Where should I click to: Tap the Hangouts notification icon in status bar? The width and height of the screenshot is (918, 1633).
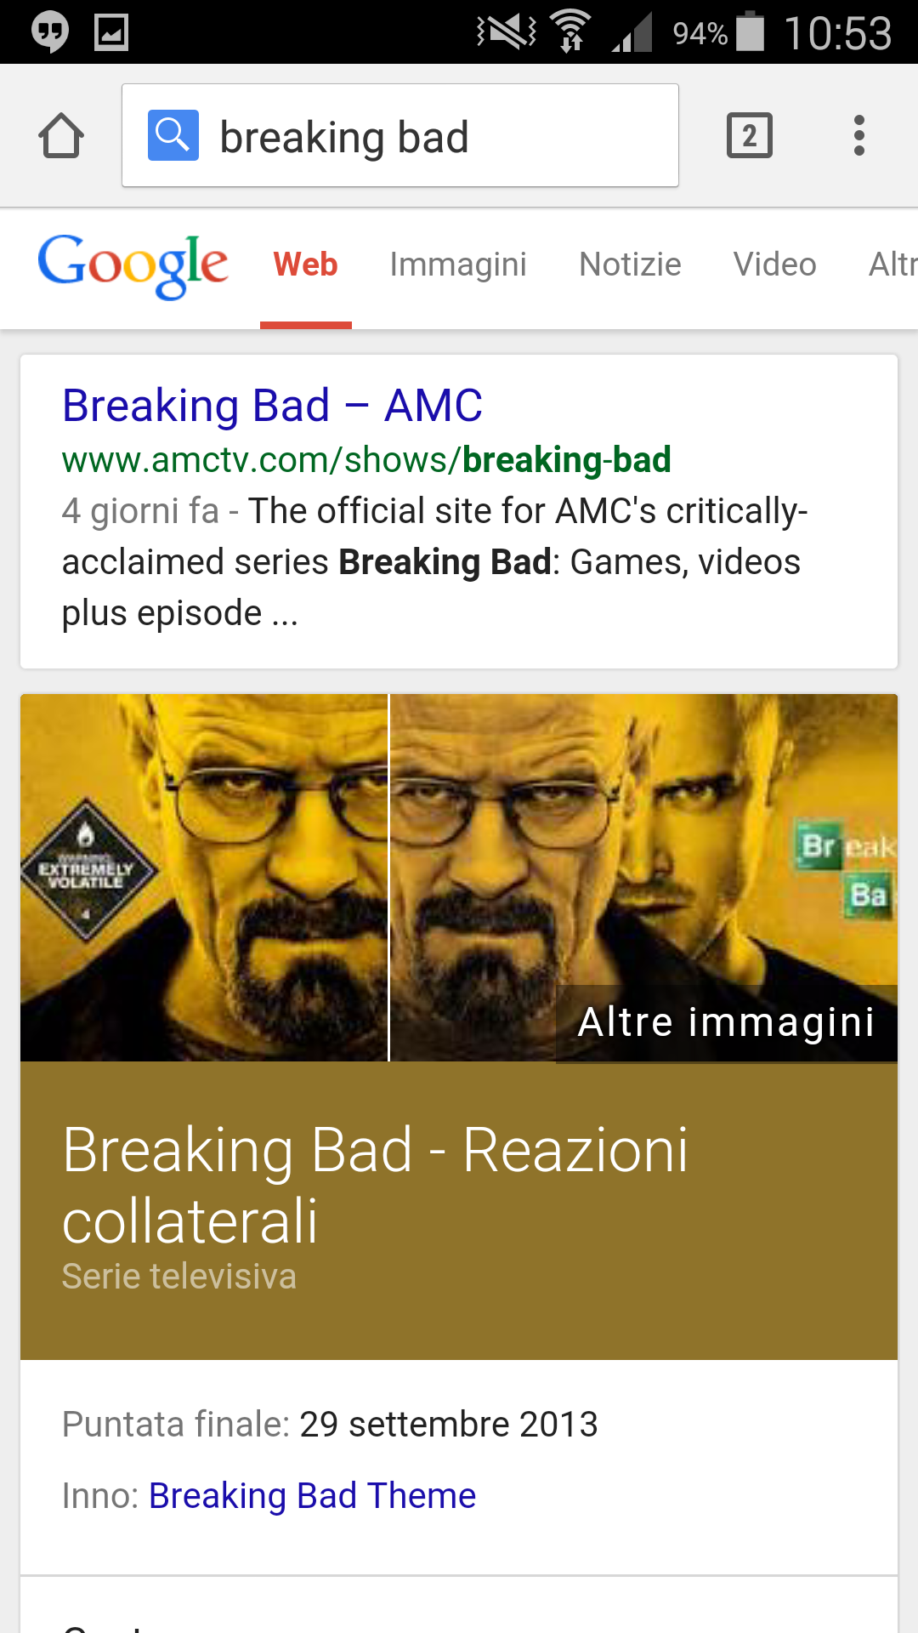pyautogui.click(x=50, y=32)
